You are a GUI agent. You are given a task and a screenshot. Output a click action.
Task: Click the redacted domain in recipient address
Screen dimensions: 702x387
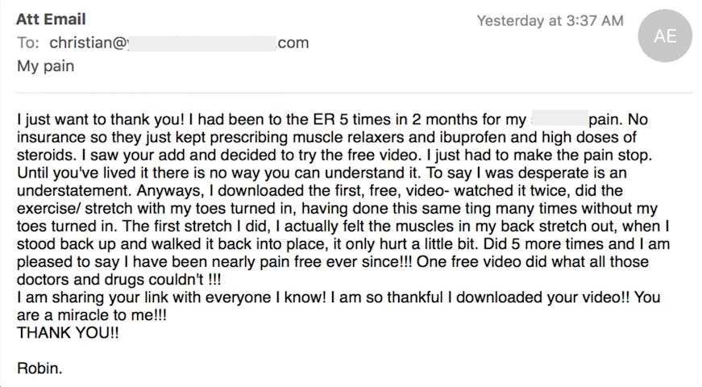pos(201,44)
